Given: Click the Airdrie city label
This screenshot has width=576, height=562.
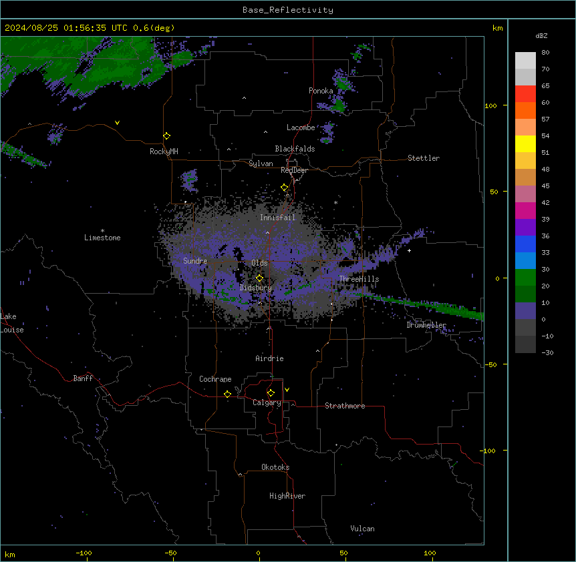Looking at the screenshot, I should 270,358.
